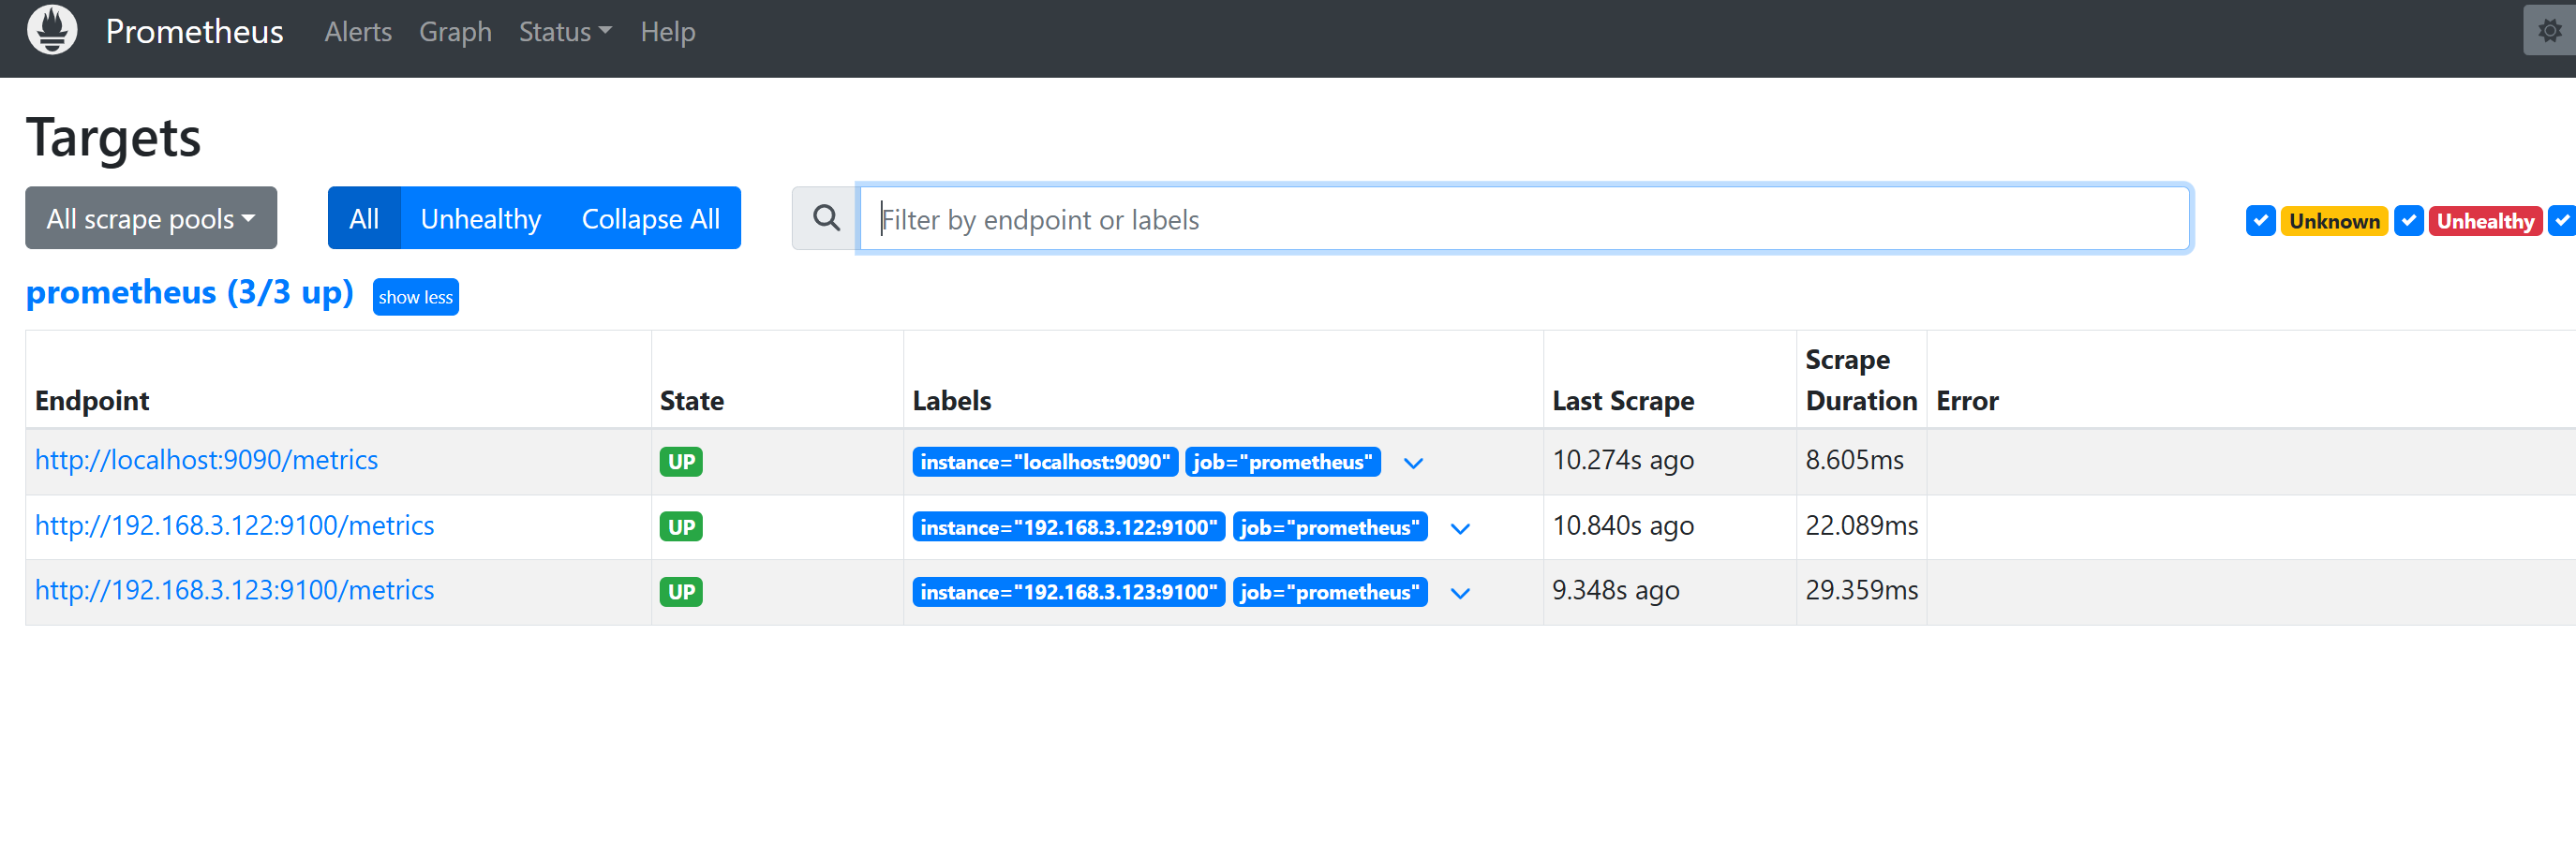Click the Filter by endpoint or labels field

tap(1523, 218)
